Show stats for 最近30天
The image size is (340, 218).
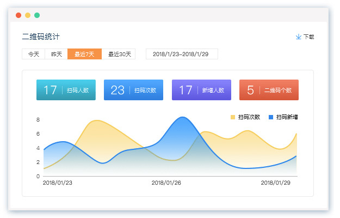119,54
